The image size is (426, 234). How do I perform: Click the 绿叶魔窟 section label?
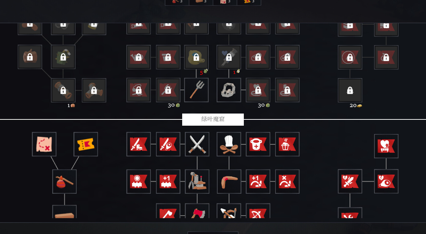point(213,119)
